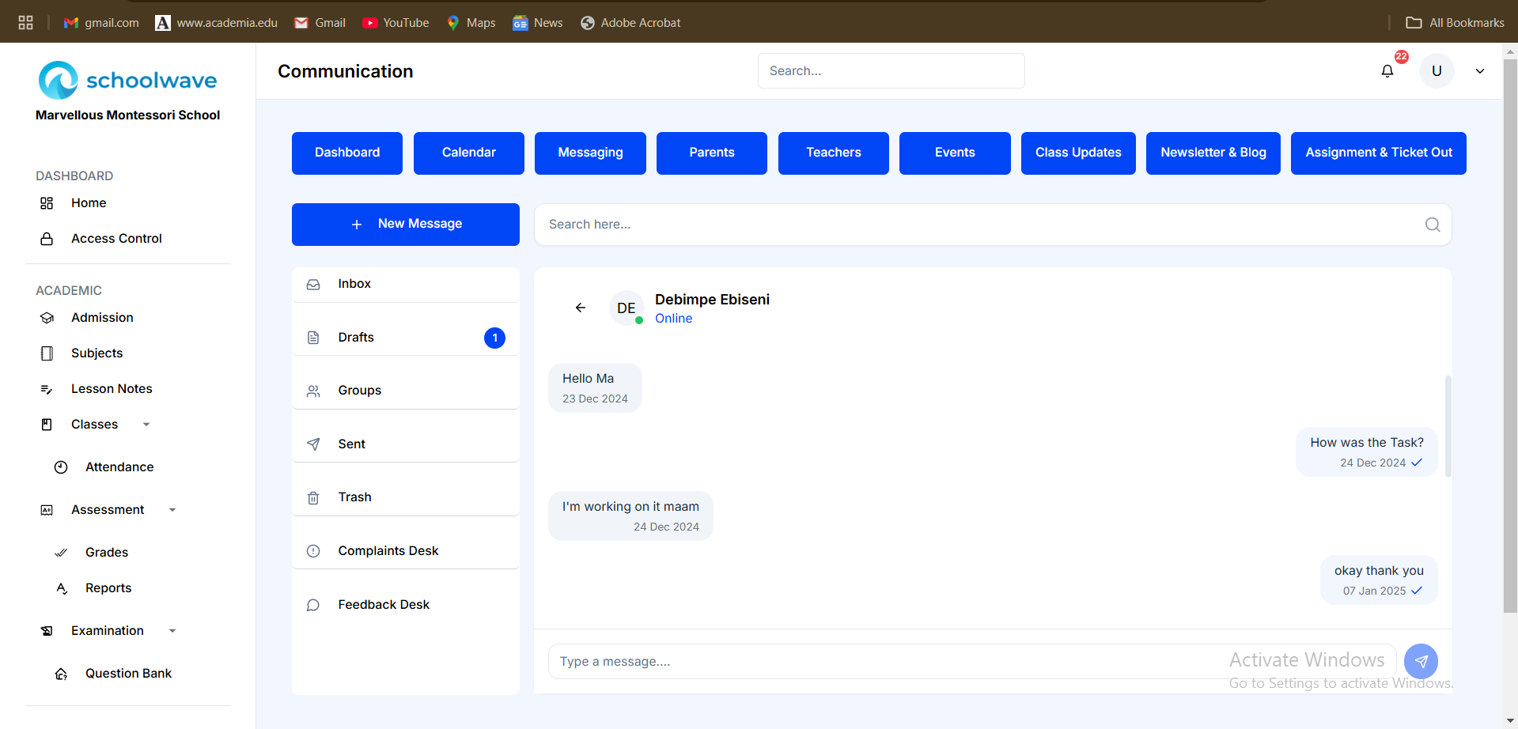
Task: Click the Home grid icon in sidebar
Action: 47,203
